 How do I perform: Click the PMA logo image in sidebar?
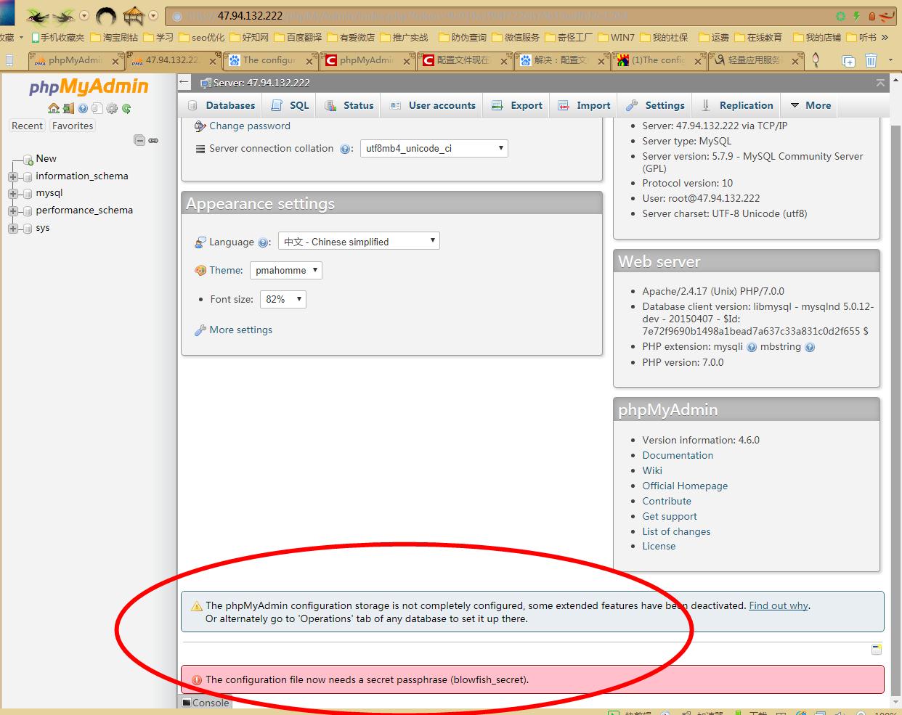89,87
